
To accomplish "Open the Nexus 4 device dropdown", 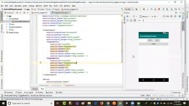I will [x=144, y=16].
